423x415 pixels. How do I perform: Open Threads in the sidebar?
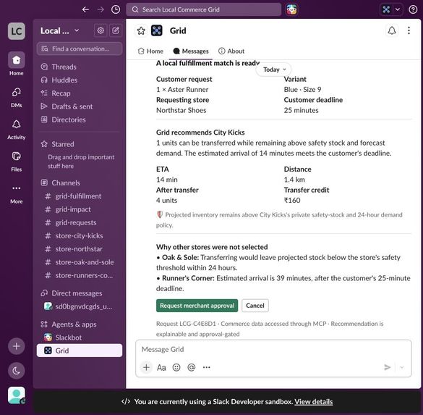[x=80, y=67]
